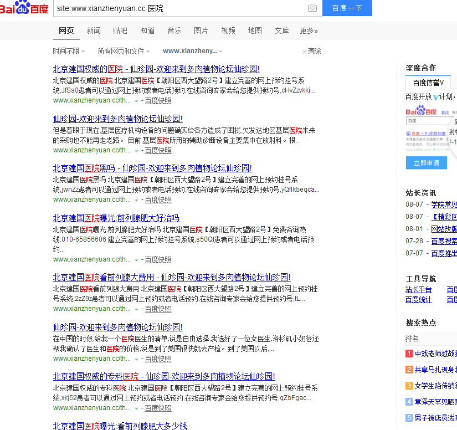
Task: Click the camera icon in the search box
Action: 312,8
